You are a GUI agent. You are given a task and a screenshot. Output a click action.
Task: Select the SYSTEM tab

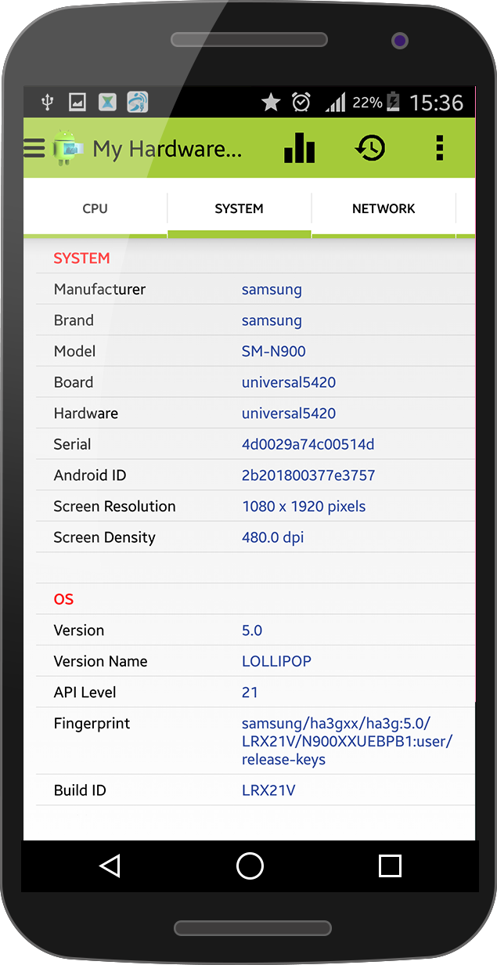(x=239, y=208)
